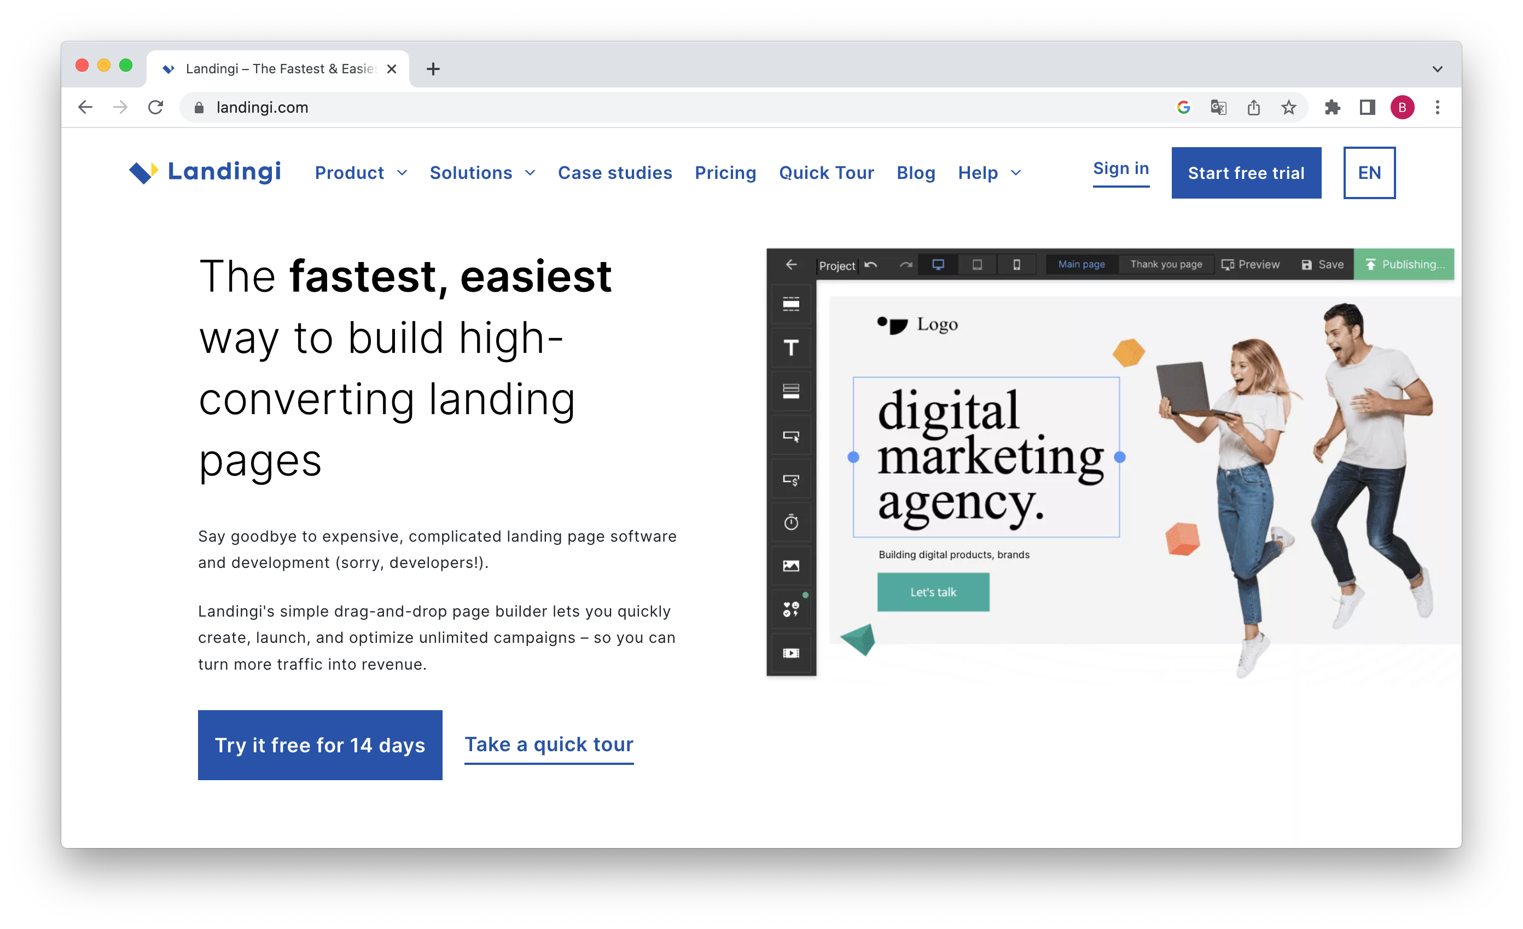Go back using browser back arrow
Screen dimensions: 1523x929
[85, 108]
